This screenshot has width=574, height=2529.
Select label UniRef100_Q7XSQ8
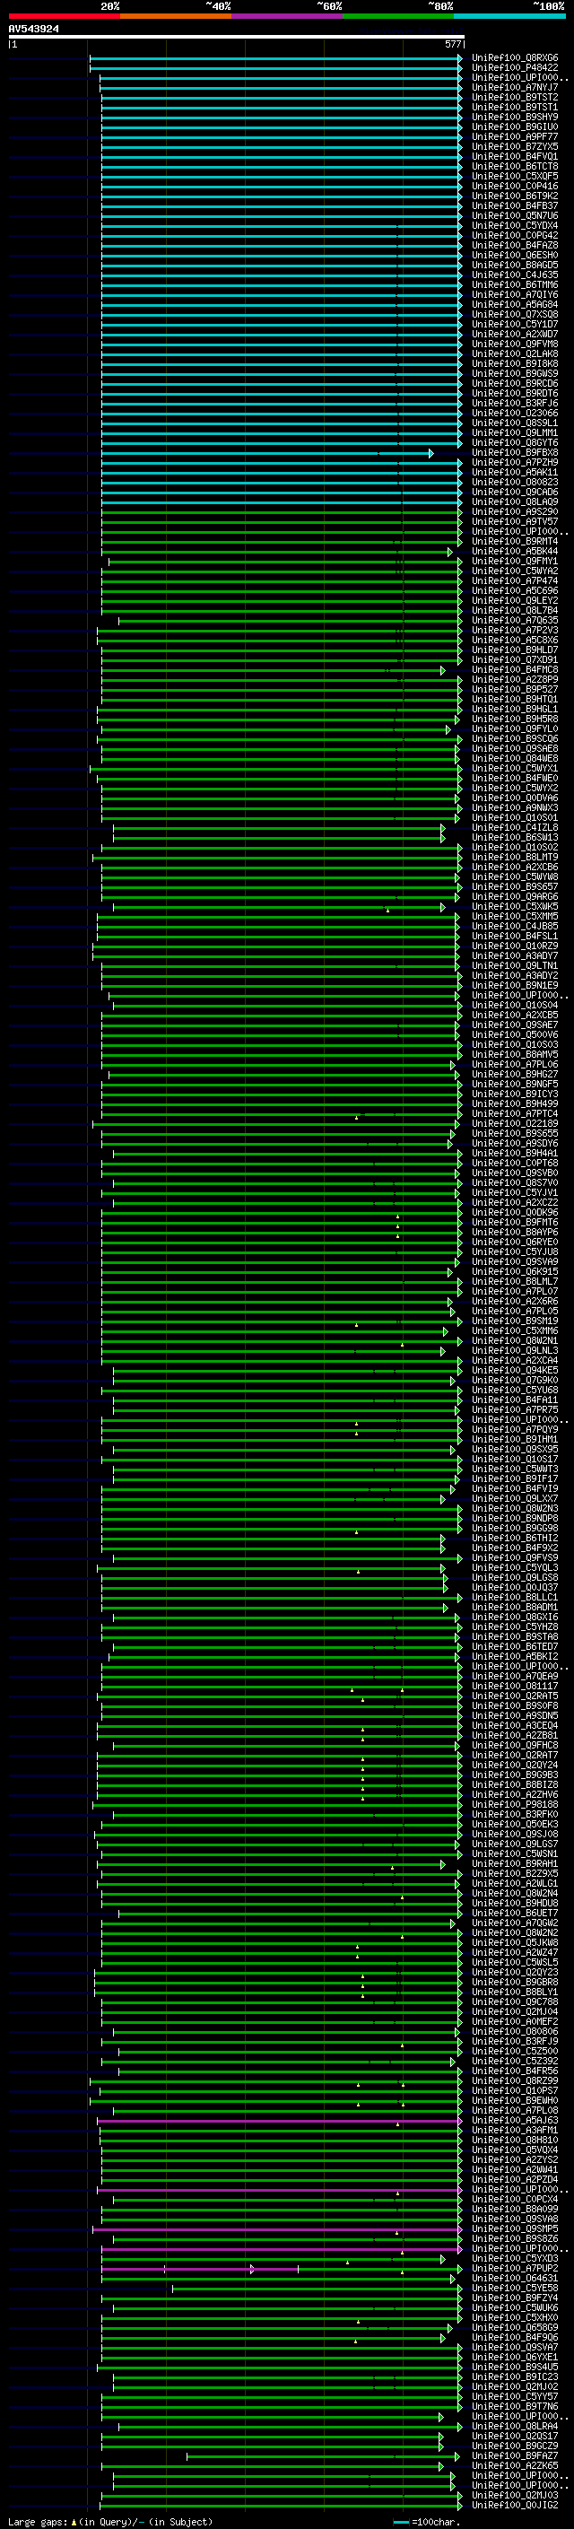(515, 314)
